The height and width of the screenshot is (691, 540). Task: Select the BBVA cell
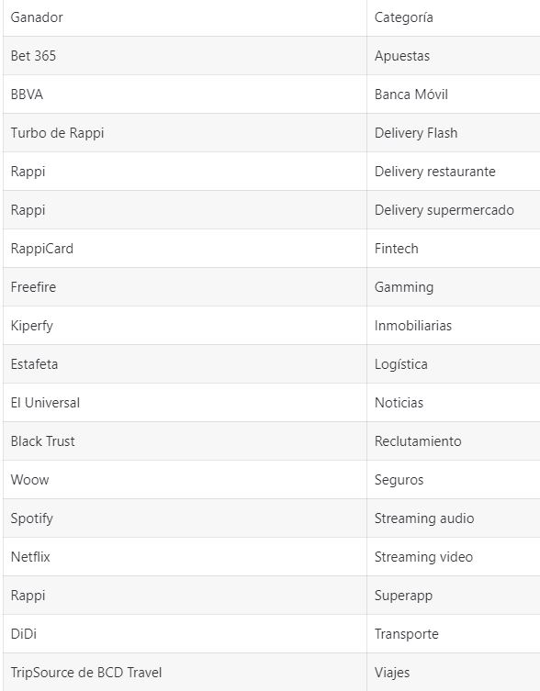[185, 94]
